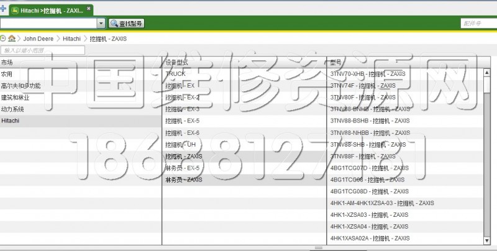
Task: Select 挖掘机 - EX-6 equipment type
Action: coord(244,133)
